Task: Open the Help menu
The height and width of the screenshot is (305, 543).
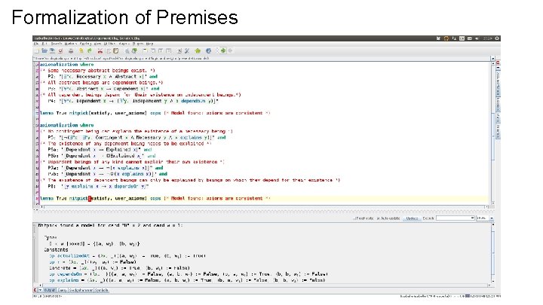Action: pyautogui.click(x=149, y=44)
